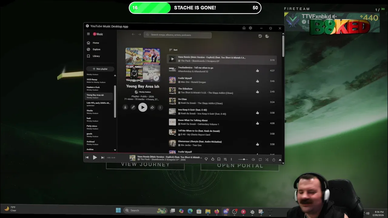The image size is (388, 218).
Task: Open the listening history clock icon
Action: (x=260, y=36)
